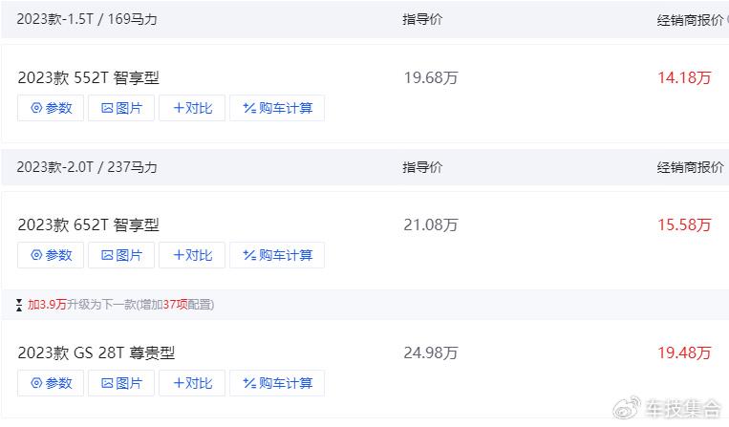View 图片 for GS 28T 尊贵型
This screenshot has width=729, height=427.
click(121, 383)
